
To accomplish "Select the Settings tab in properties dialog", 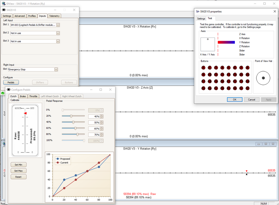I will point(201,19).
